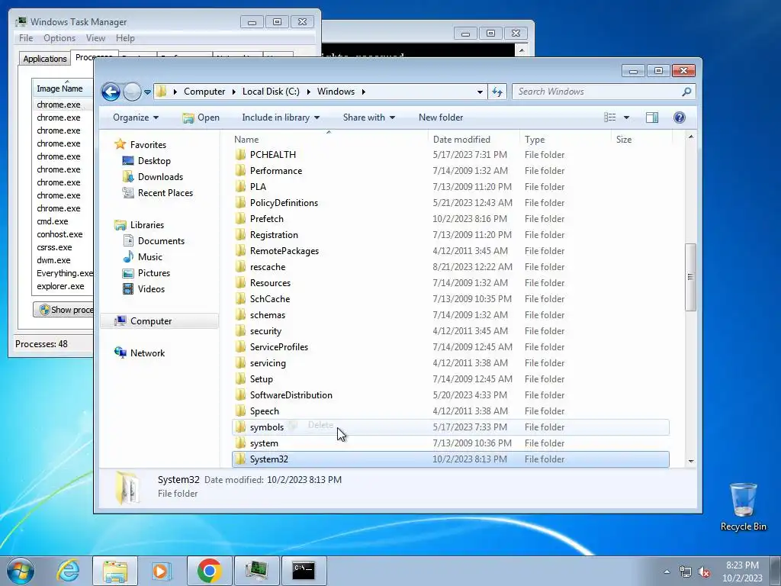Viewport: 781px width, 586px height.
Task: Open the Share with dropdown
Action: 368,118
